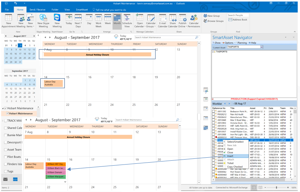Switch to Schedule View
This screenshot has width=300, height=192.
point(127,21)
